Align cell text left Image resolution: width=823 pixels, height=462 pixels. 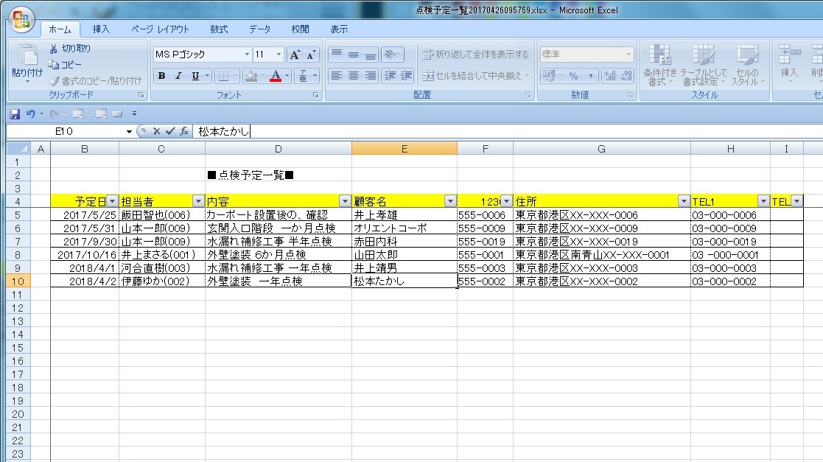click(x=337, y=76)
